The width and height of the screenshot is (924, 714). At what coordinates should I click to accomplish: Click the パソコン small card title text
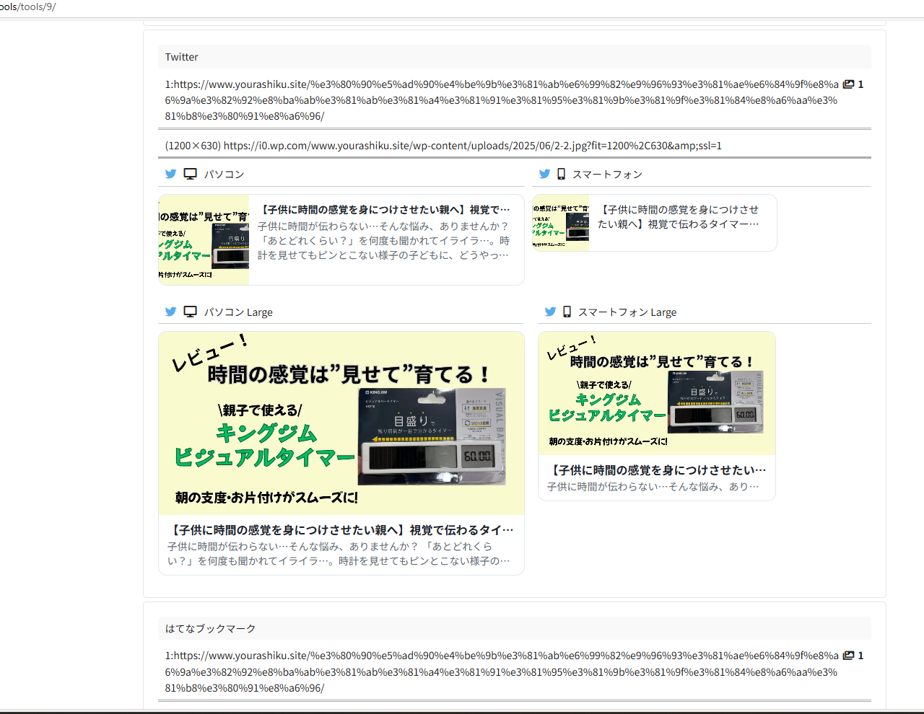384,210
